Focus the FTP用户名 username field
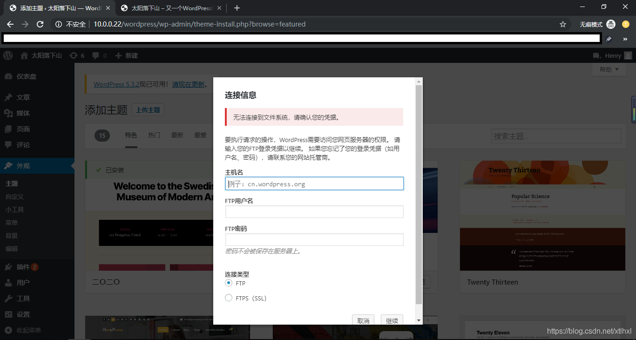The width and height of the screenshot is (636, 340). [314, 211]
